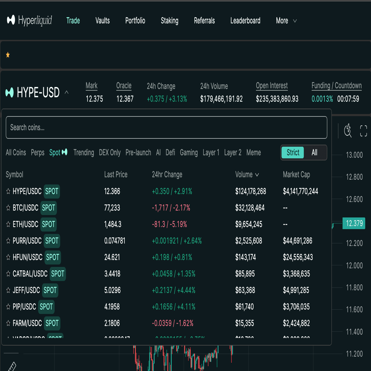The width and height of the screenshot is (371, 371).
Task: Click the Search coins input field
Action: tap(166, 127)
